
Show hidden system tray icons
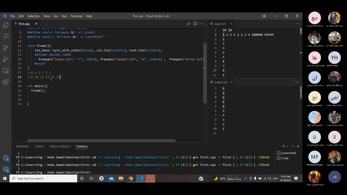point(246,178)
